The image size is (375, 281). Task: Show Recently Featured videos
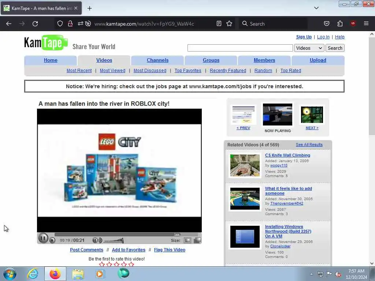pyautogui.click(x=228, y=71)
